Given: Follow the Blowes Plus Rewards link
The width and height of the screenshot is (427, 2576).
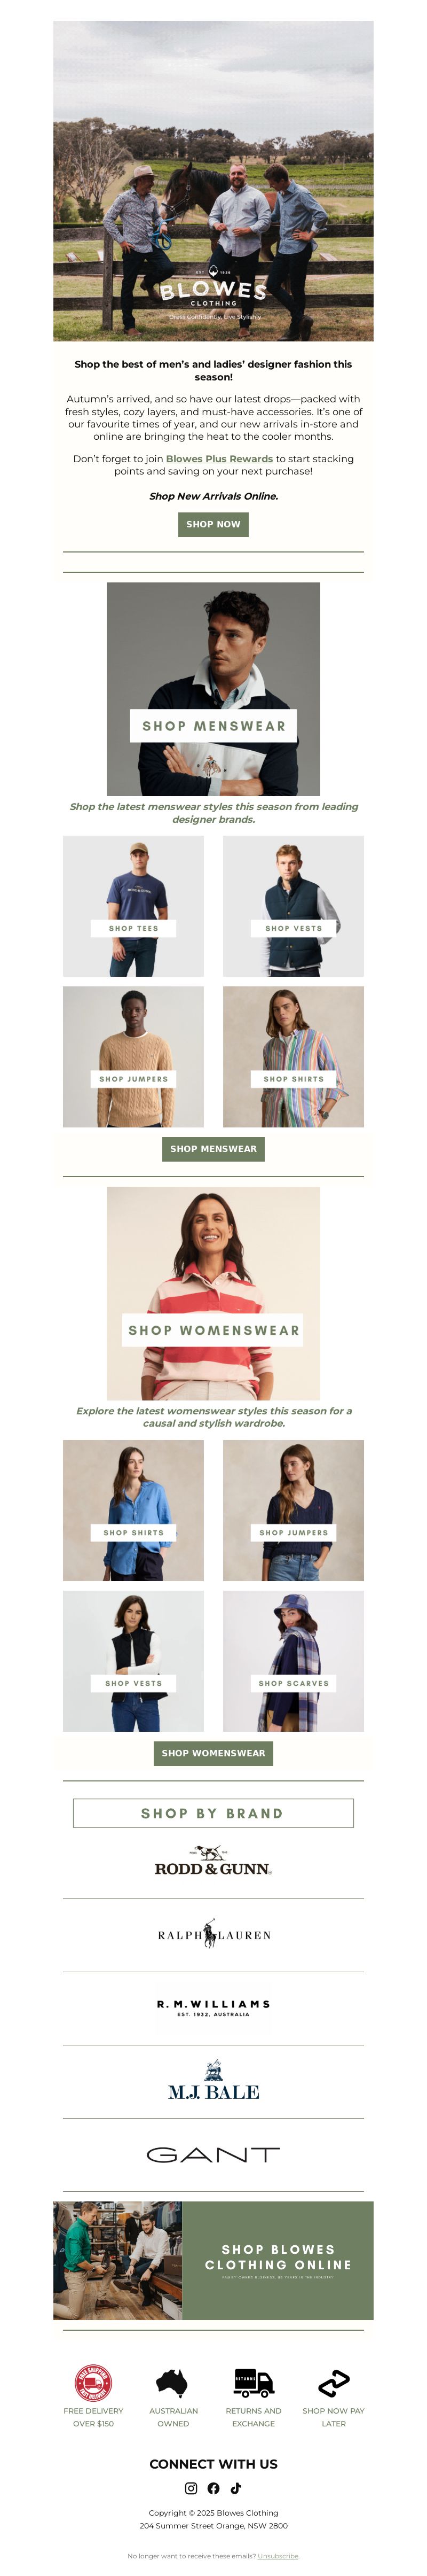Looking at the screenshot, I should point(219,459).
